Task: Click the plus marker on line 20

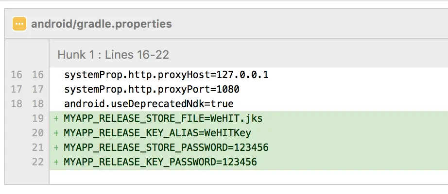Action: click(x=56, y=133)
